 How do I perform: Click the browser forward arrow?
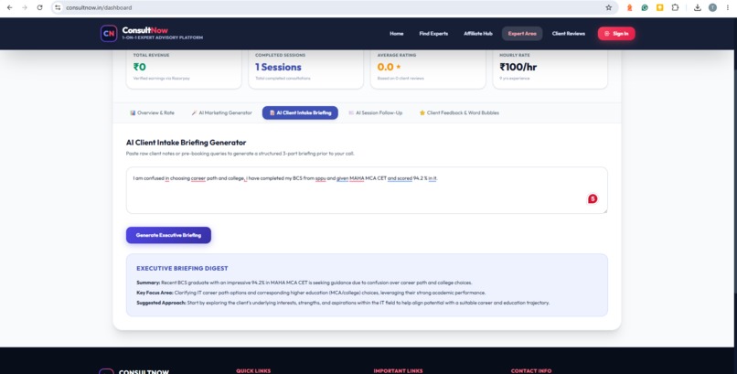click(25, 7)
